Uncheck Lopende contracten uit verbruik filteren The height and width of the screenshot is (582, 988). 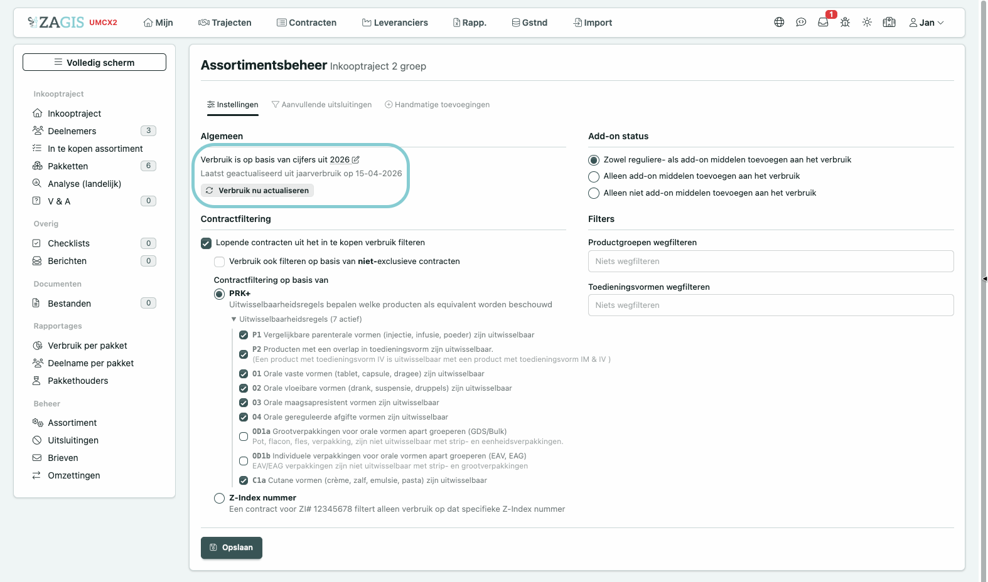pyautogui.click(x=206, y=243)
